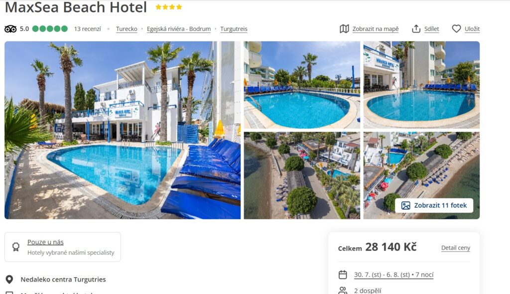The width and height of the screenshot is (510, 294).
Task: Open the large main pool photo
Action: [123, 130]
